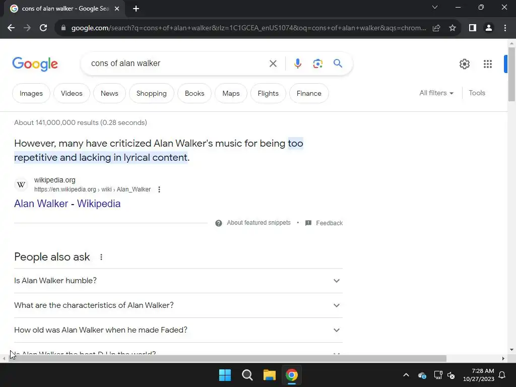This screenshot has height=387, width=516.
Task: Click the horizontal scrollbar thumb
Action: [227, 358]
